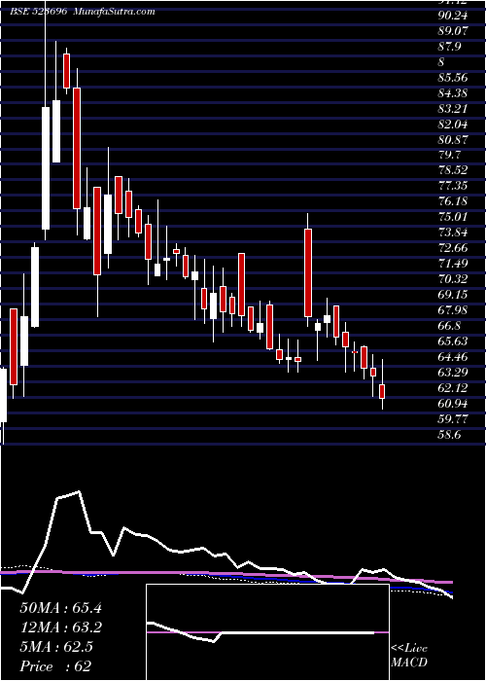Screen dimensions: 486x681
Task: Select the 66.8 price axis label
Action: (x=449, y=326)
